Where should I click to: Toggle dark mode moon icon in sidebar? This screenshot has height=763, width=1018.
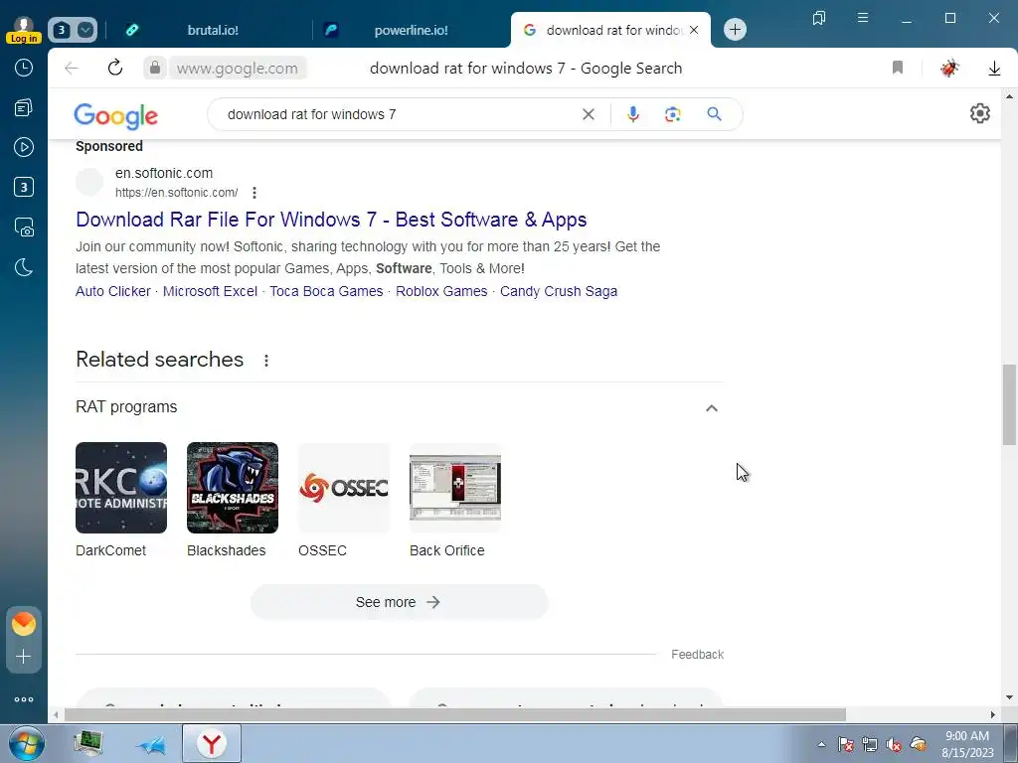(24, 266)
